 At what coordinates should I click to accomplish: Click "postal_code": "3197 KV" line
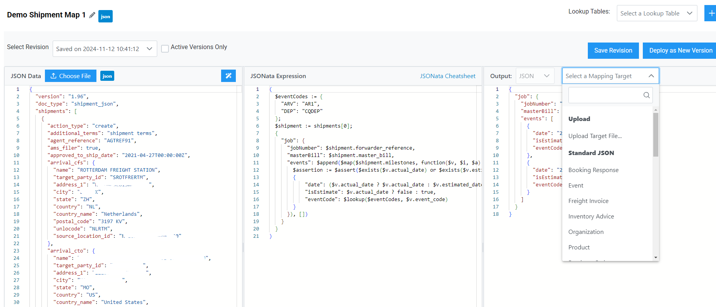[x=90, y=222]
